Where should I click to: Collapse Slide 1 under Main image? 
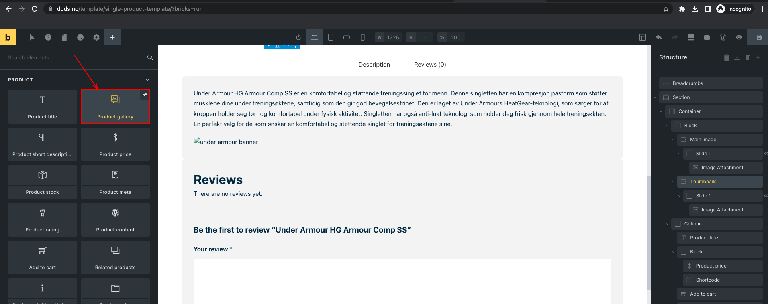[x=679, y=154]
